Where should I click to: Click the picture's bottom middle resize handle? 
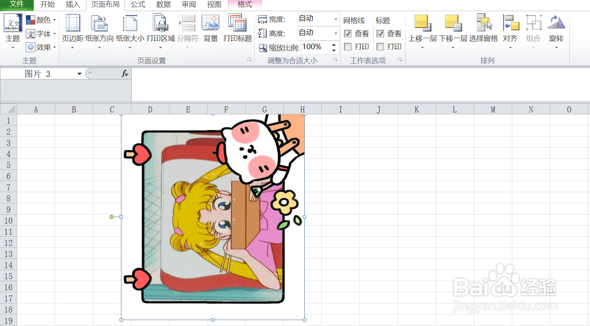[x=213, y=320]
